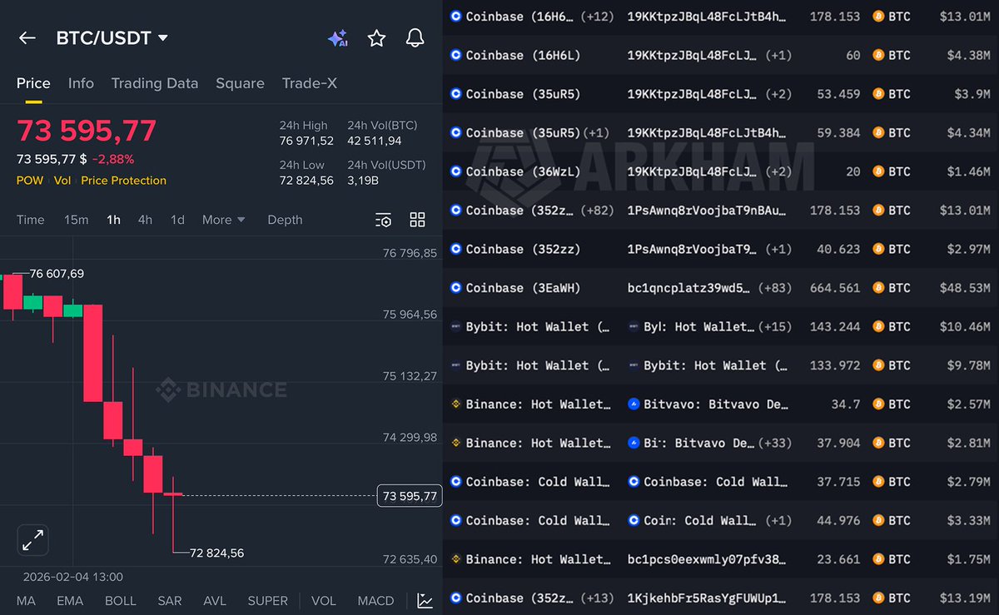The image size is (999, 615).
Task: Open the Trade-X tab
Action: (310, 83)
